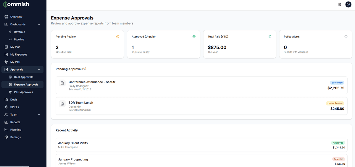Image resolution: width=355 pixels, height=167 pixels.
Task: Navigate to My Plan
Action: coord(22,47)
